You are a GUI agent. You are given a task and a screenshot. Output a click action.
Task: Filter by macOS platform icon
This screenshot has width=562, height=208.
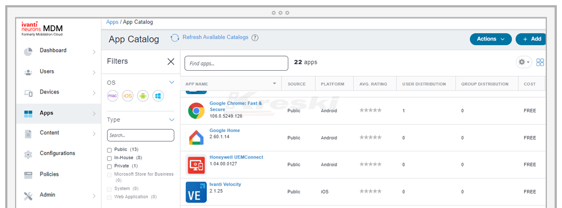(x=112, y=96)
